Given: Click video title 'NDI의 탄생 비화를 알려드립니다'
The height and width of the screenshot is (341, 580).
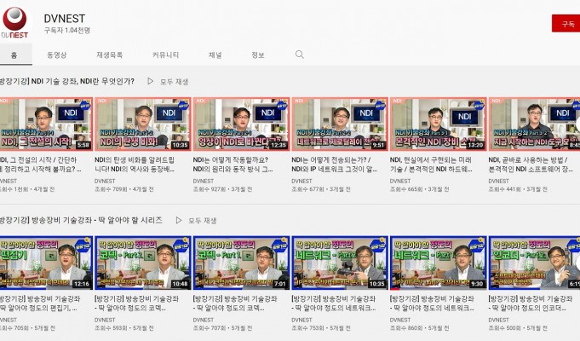Looking at the screenshot, I should tap(140, 164).
